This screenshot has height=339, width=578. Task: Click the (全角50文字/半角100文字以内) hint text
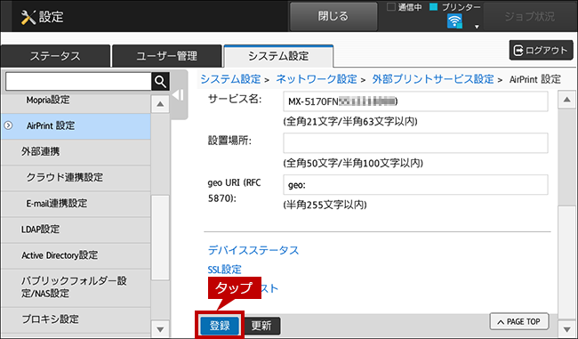coord(353,163)
